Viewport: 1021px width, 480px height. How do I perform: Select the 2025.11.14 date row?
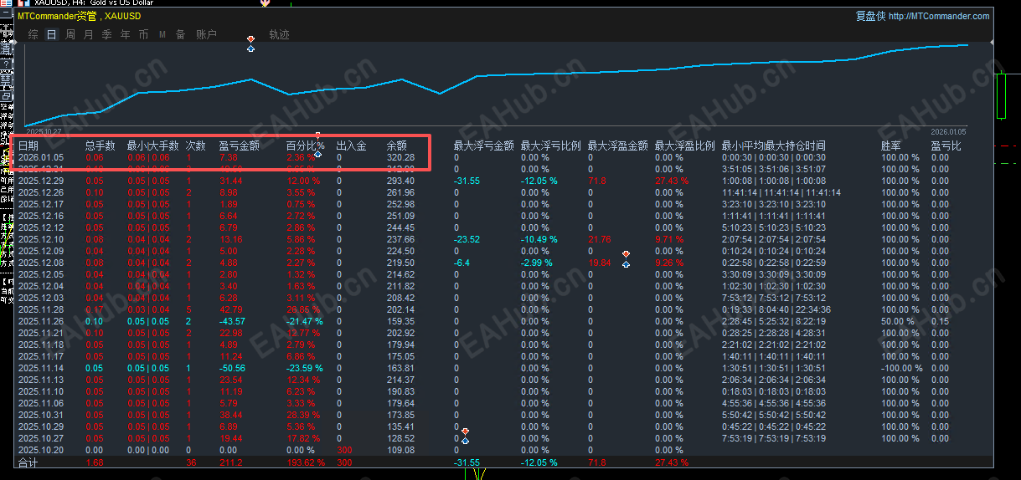click(40, 368)
